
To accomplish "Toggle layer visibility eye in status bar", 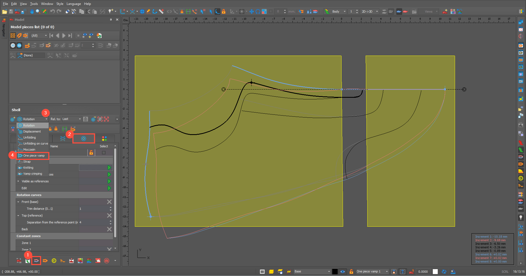I will [x=343, y=272].
